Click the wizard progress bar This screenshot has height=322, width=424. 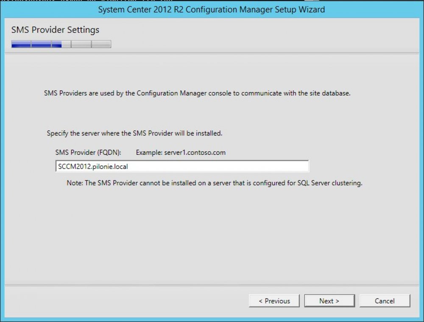[x=61, y=44]
